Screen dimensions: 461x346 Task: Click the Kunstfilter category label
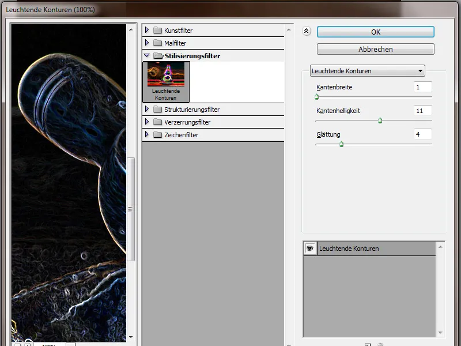click(x=178, y=31)
